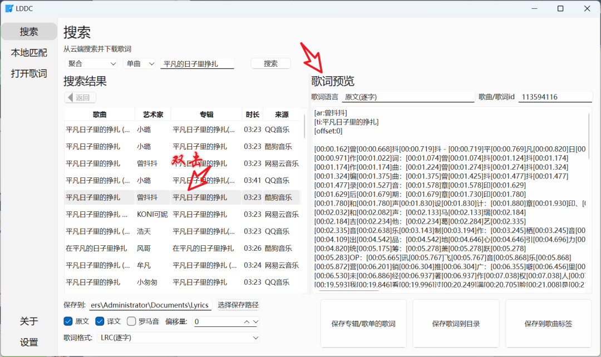This screenshot has height=357, width=601.
Task: Click the 选择保存路径 button
Action: (x=238, y=305)
